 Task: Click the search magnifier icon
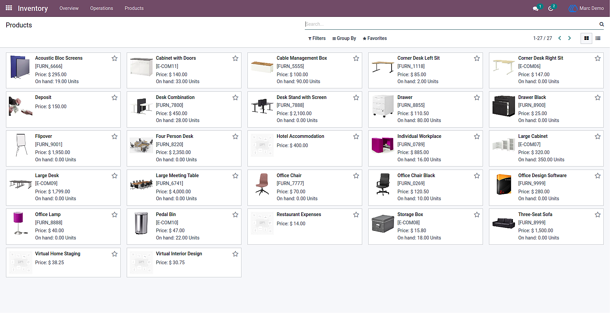(x=601, y=24)
